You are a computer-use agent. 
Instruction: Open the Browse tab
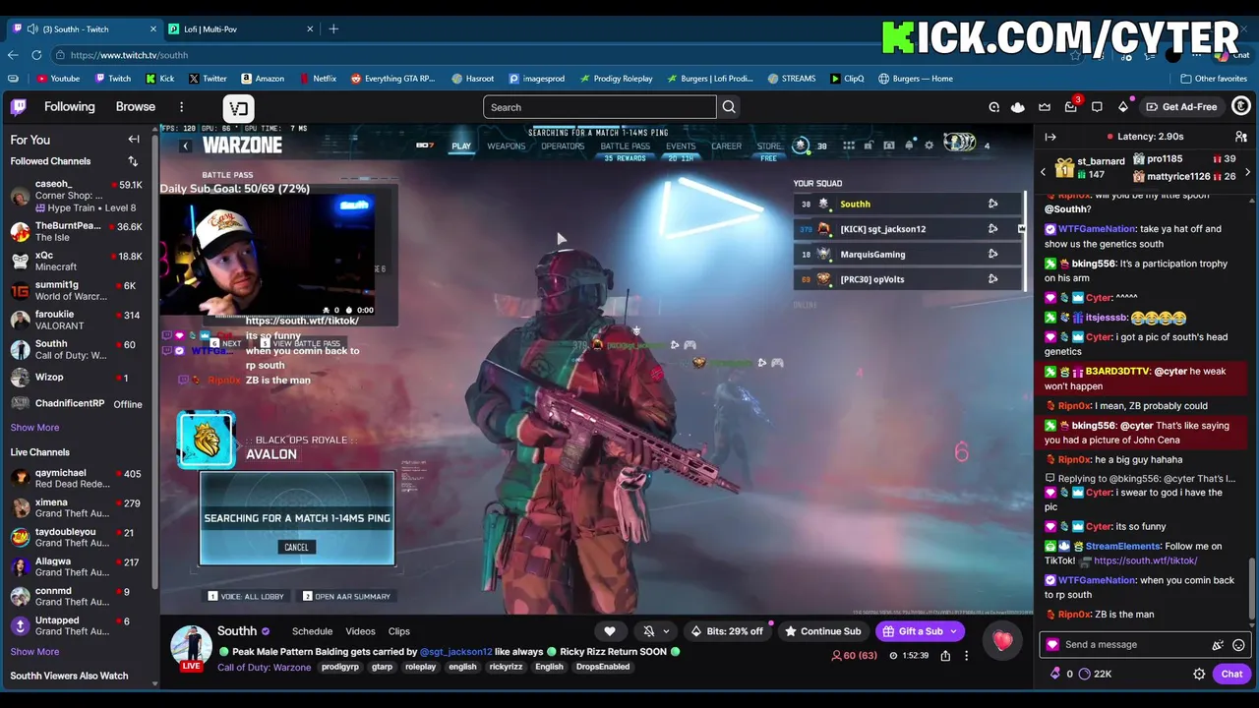pyautogui.click(x=136, y=107)
